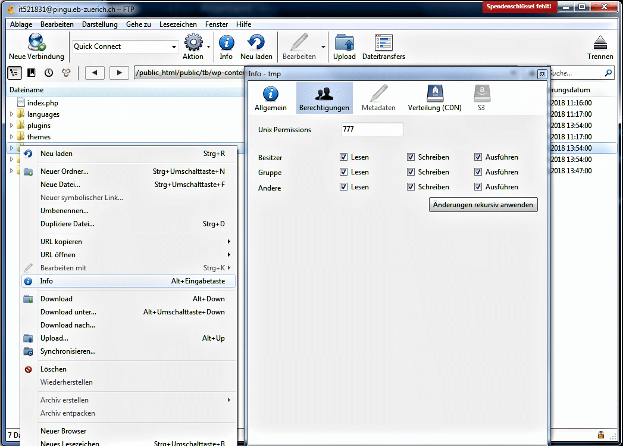Disable Ausführen permission for Besitzer
Screen dimensions: 623x446
click(478, 157)
